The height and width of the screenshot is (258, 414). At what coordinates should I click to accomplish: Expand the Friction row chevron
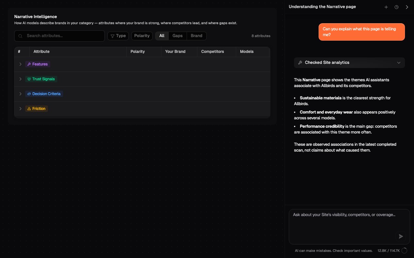point(20,109)
